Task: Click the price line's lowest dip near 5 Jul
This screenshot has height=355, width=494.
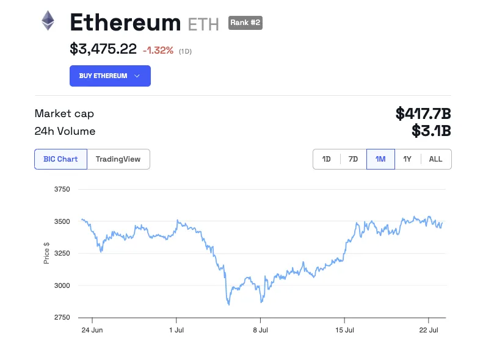Action: pyautogui.click(x=229, y=304)
